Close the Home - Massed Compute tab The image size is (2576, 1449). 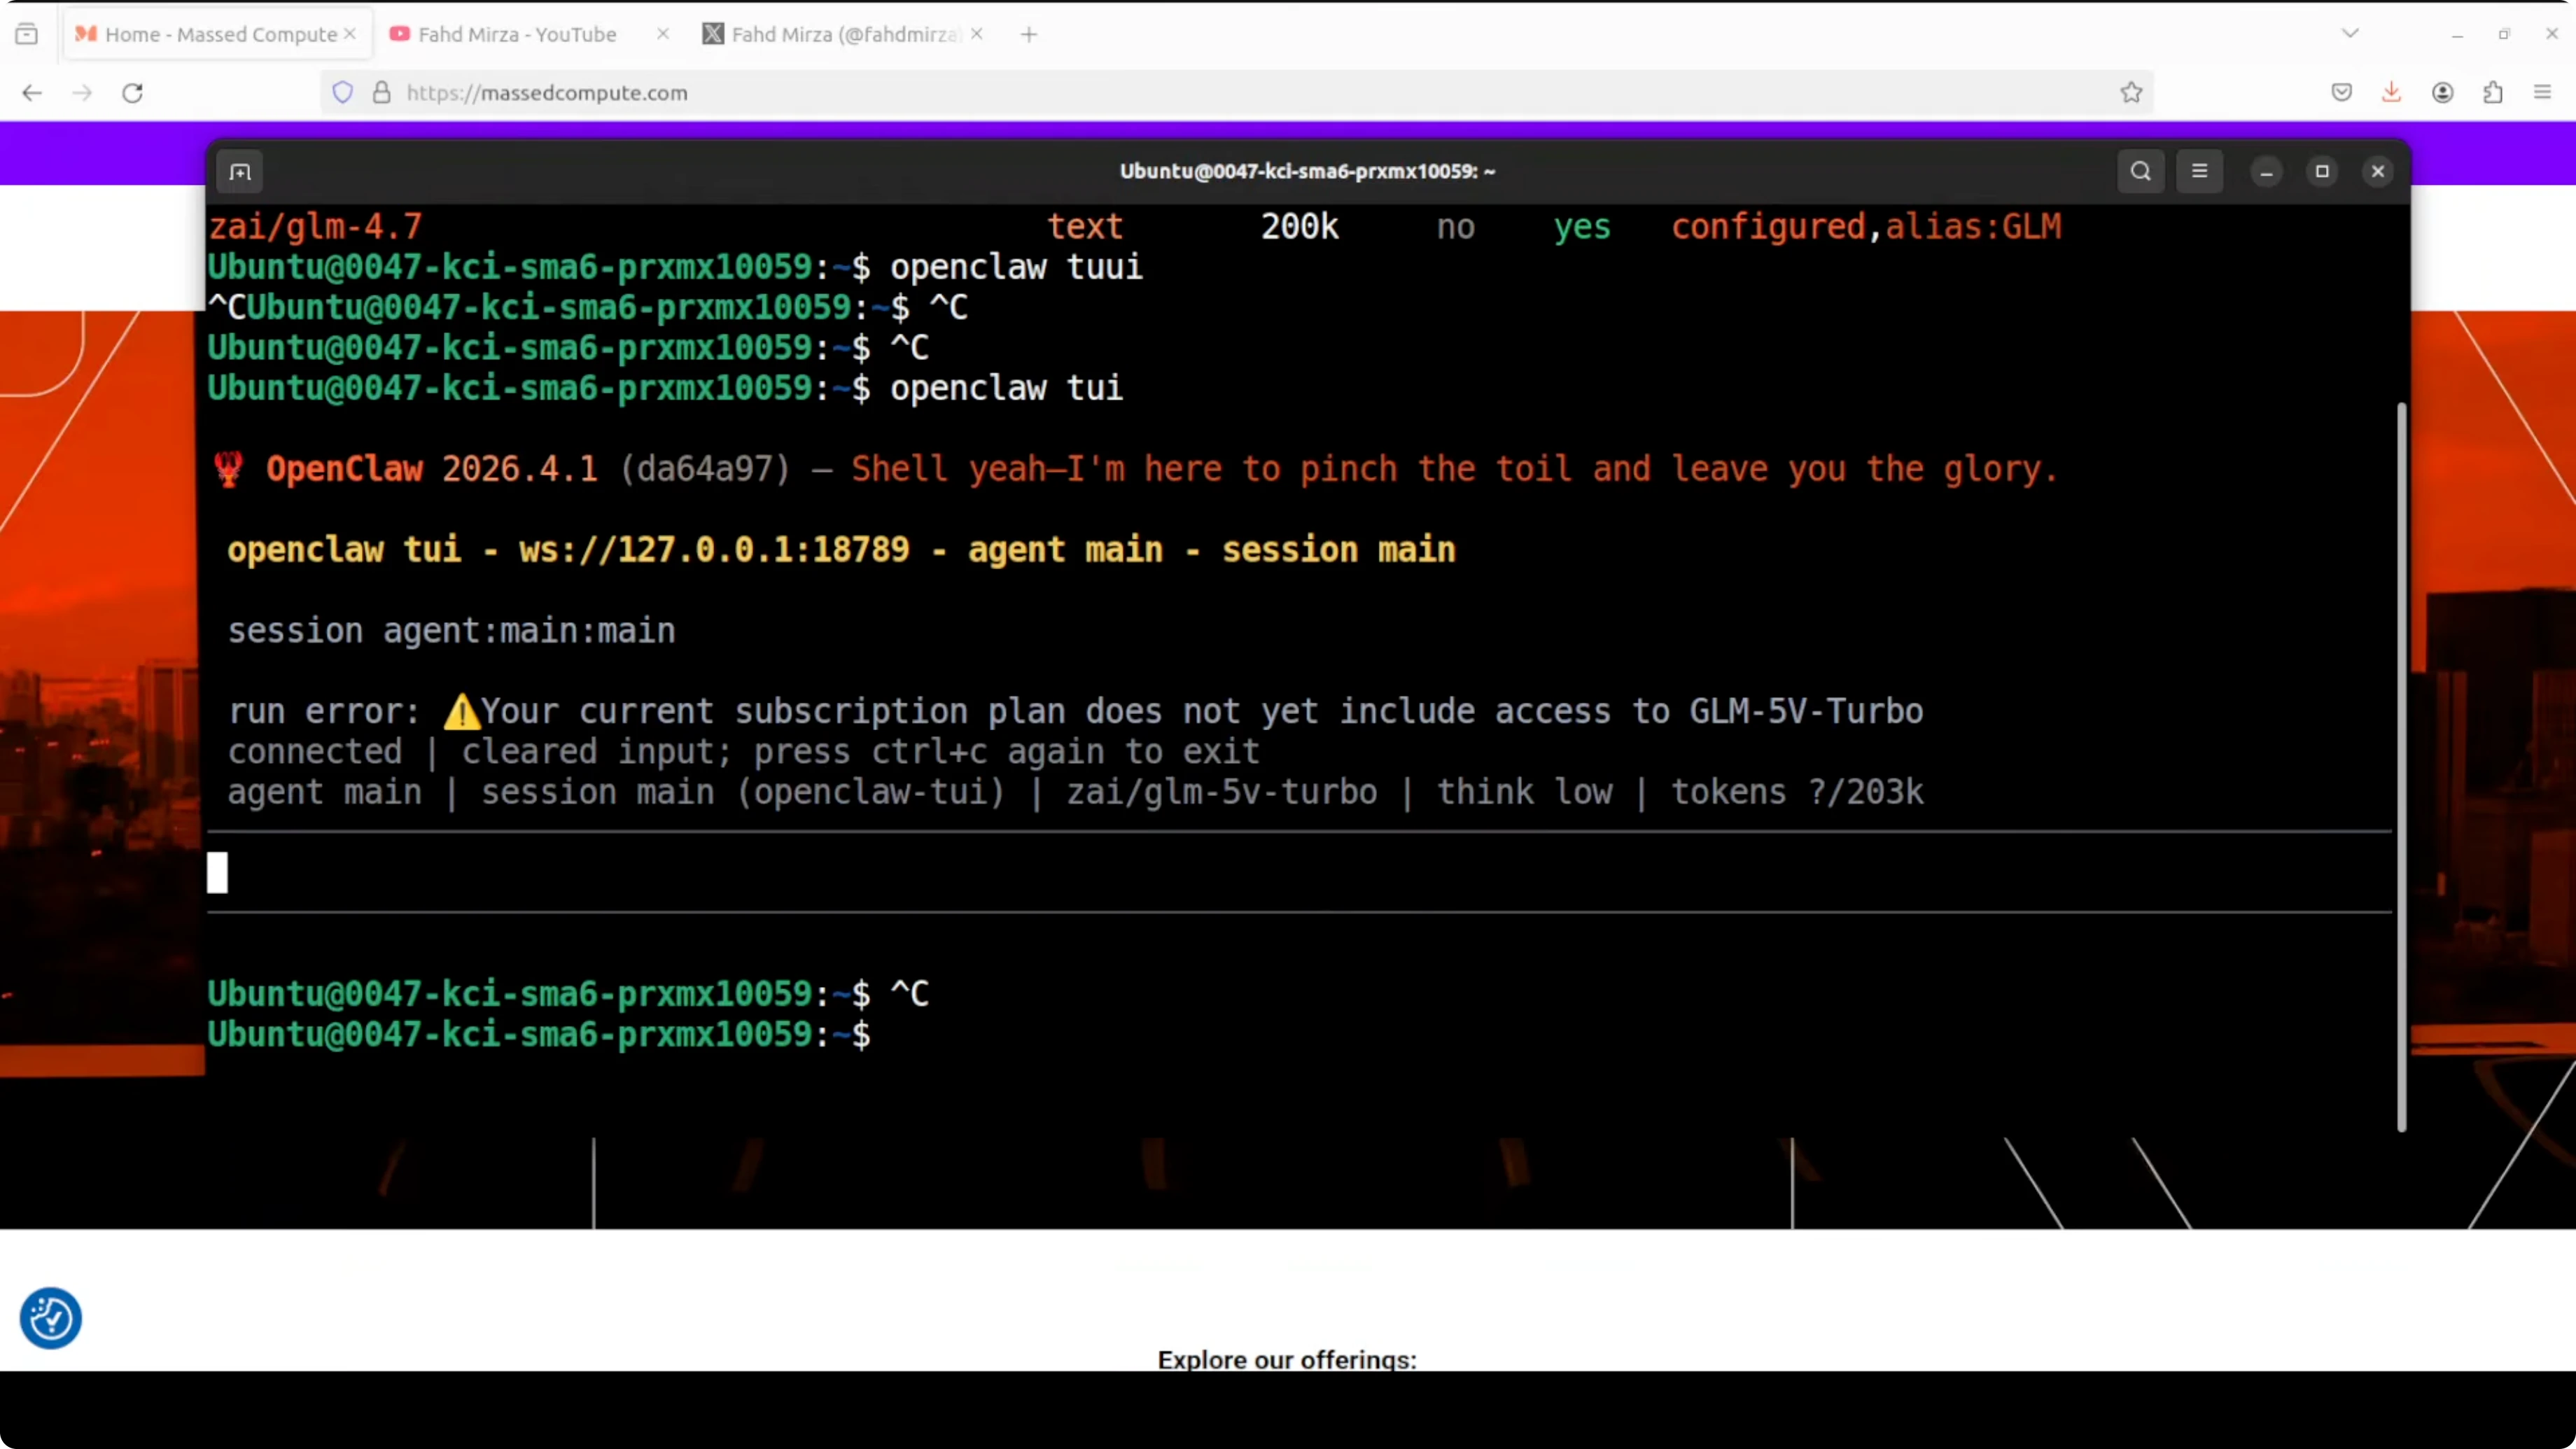pyautogui.click(x=350, y=34)
